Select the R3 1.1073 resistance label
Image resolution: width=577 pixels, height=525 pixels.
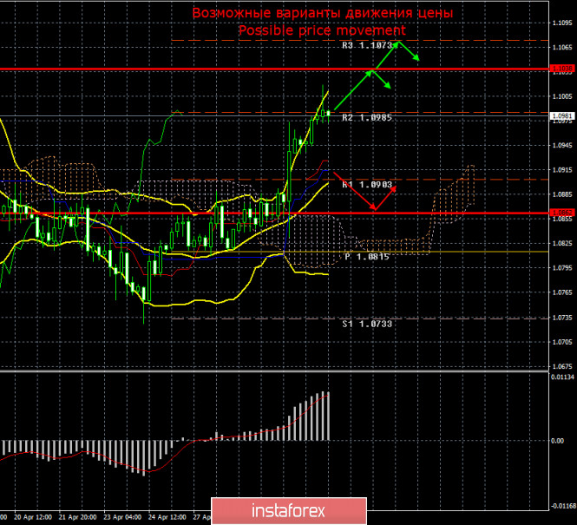click(369, 45)
